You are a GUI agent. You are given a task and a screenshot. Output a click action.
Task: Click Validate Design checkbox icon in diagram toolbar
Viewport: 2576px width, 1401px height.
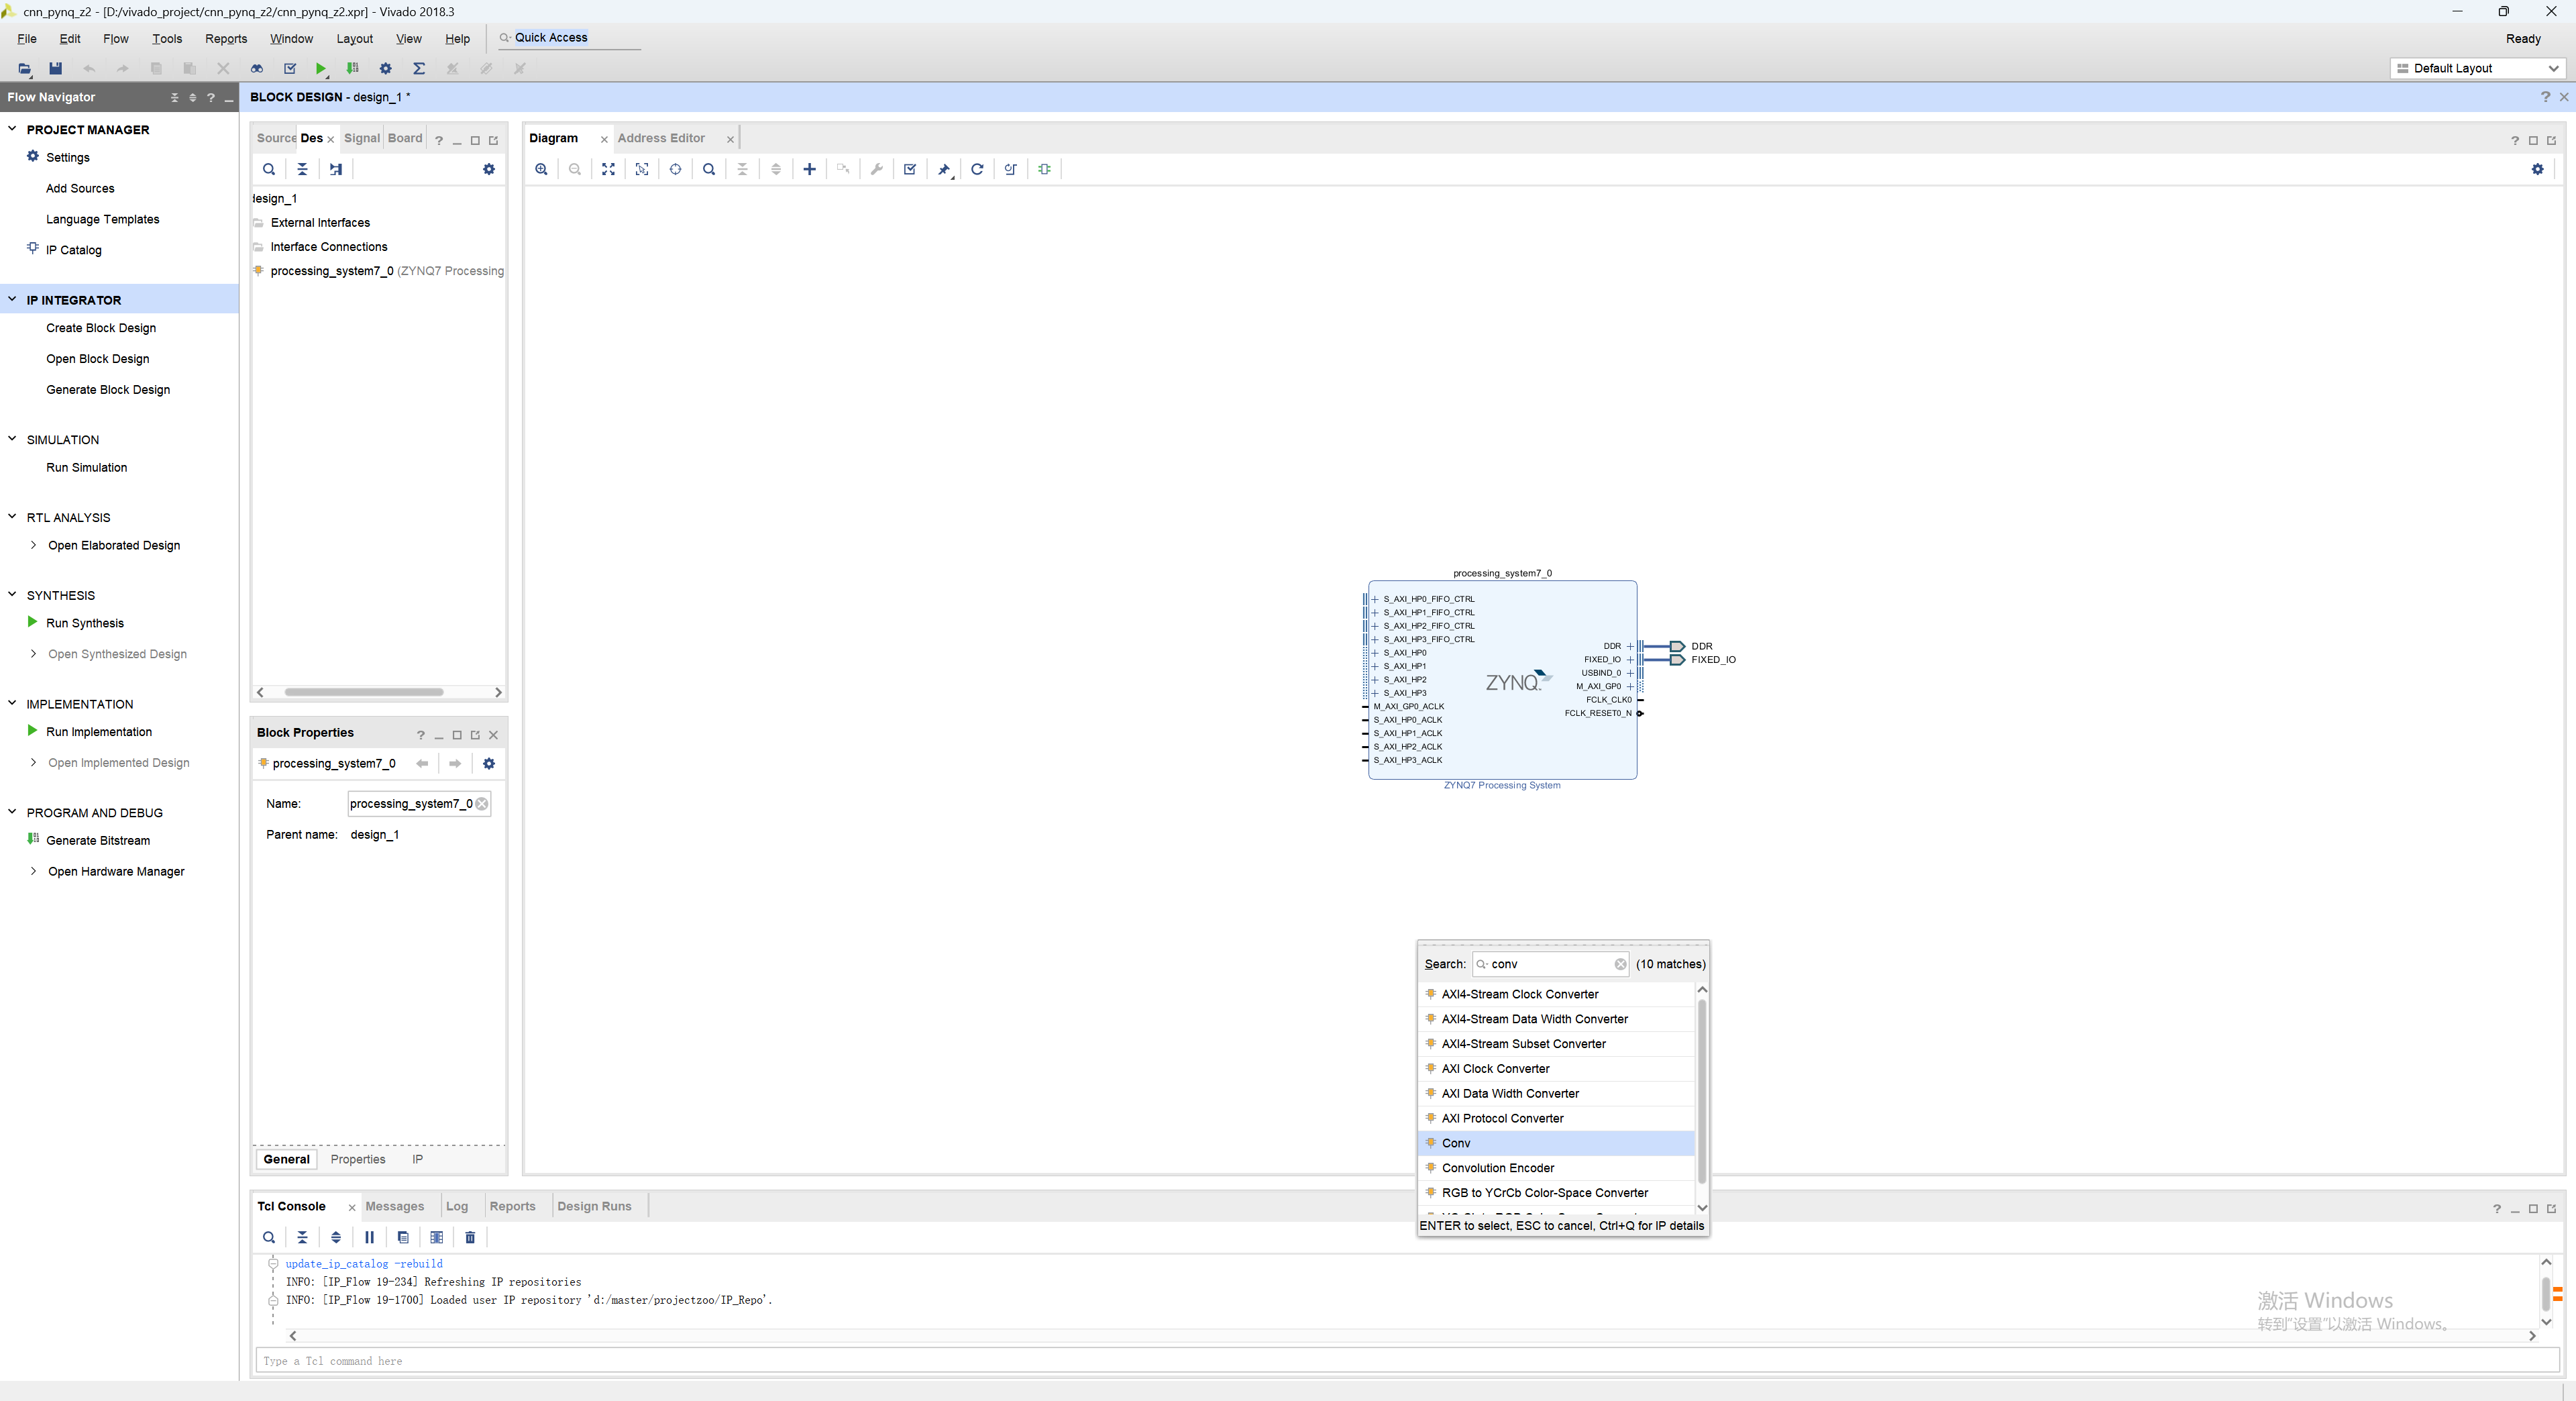pos(910,169)
